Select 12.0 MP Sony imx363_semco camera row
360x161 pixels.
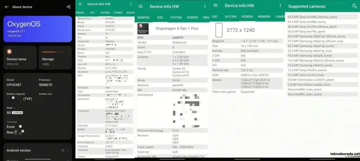322,70
